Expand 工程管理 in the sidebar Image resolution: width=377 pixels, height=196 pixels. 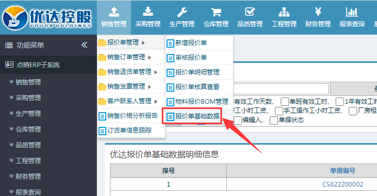[25, 160]
